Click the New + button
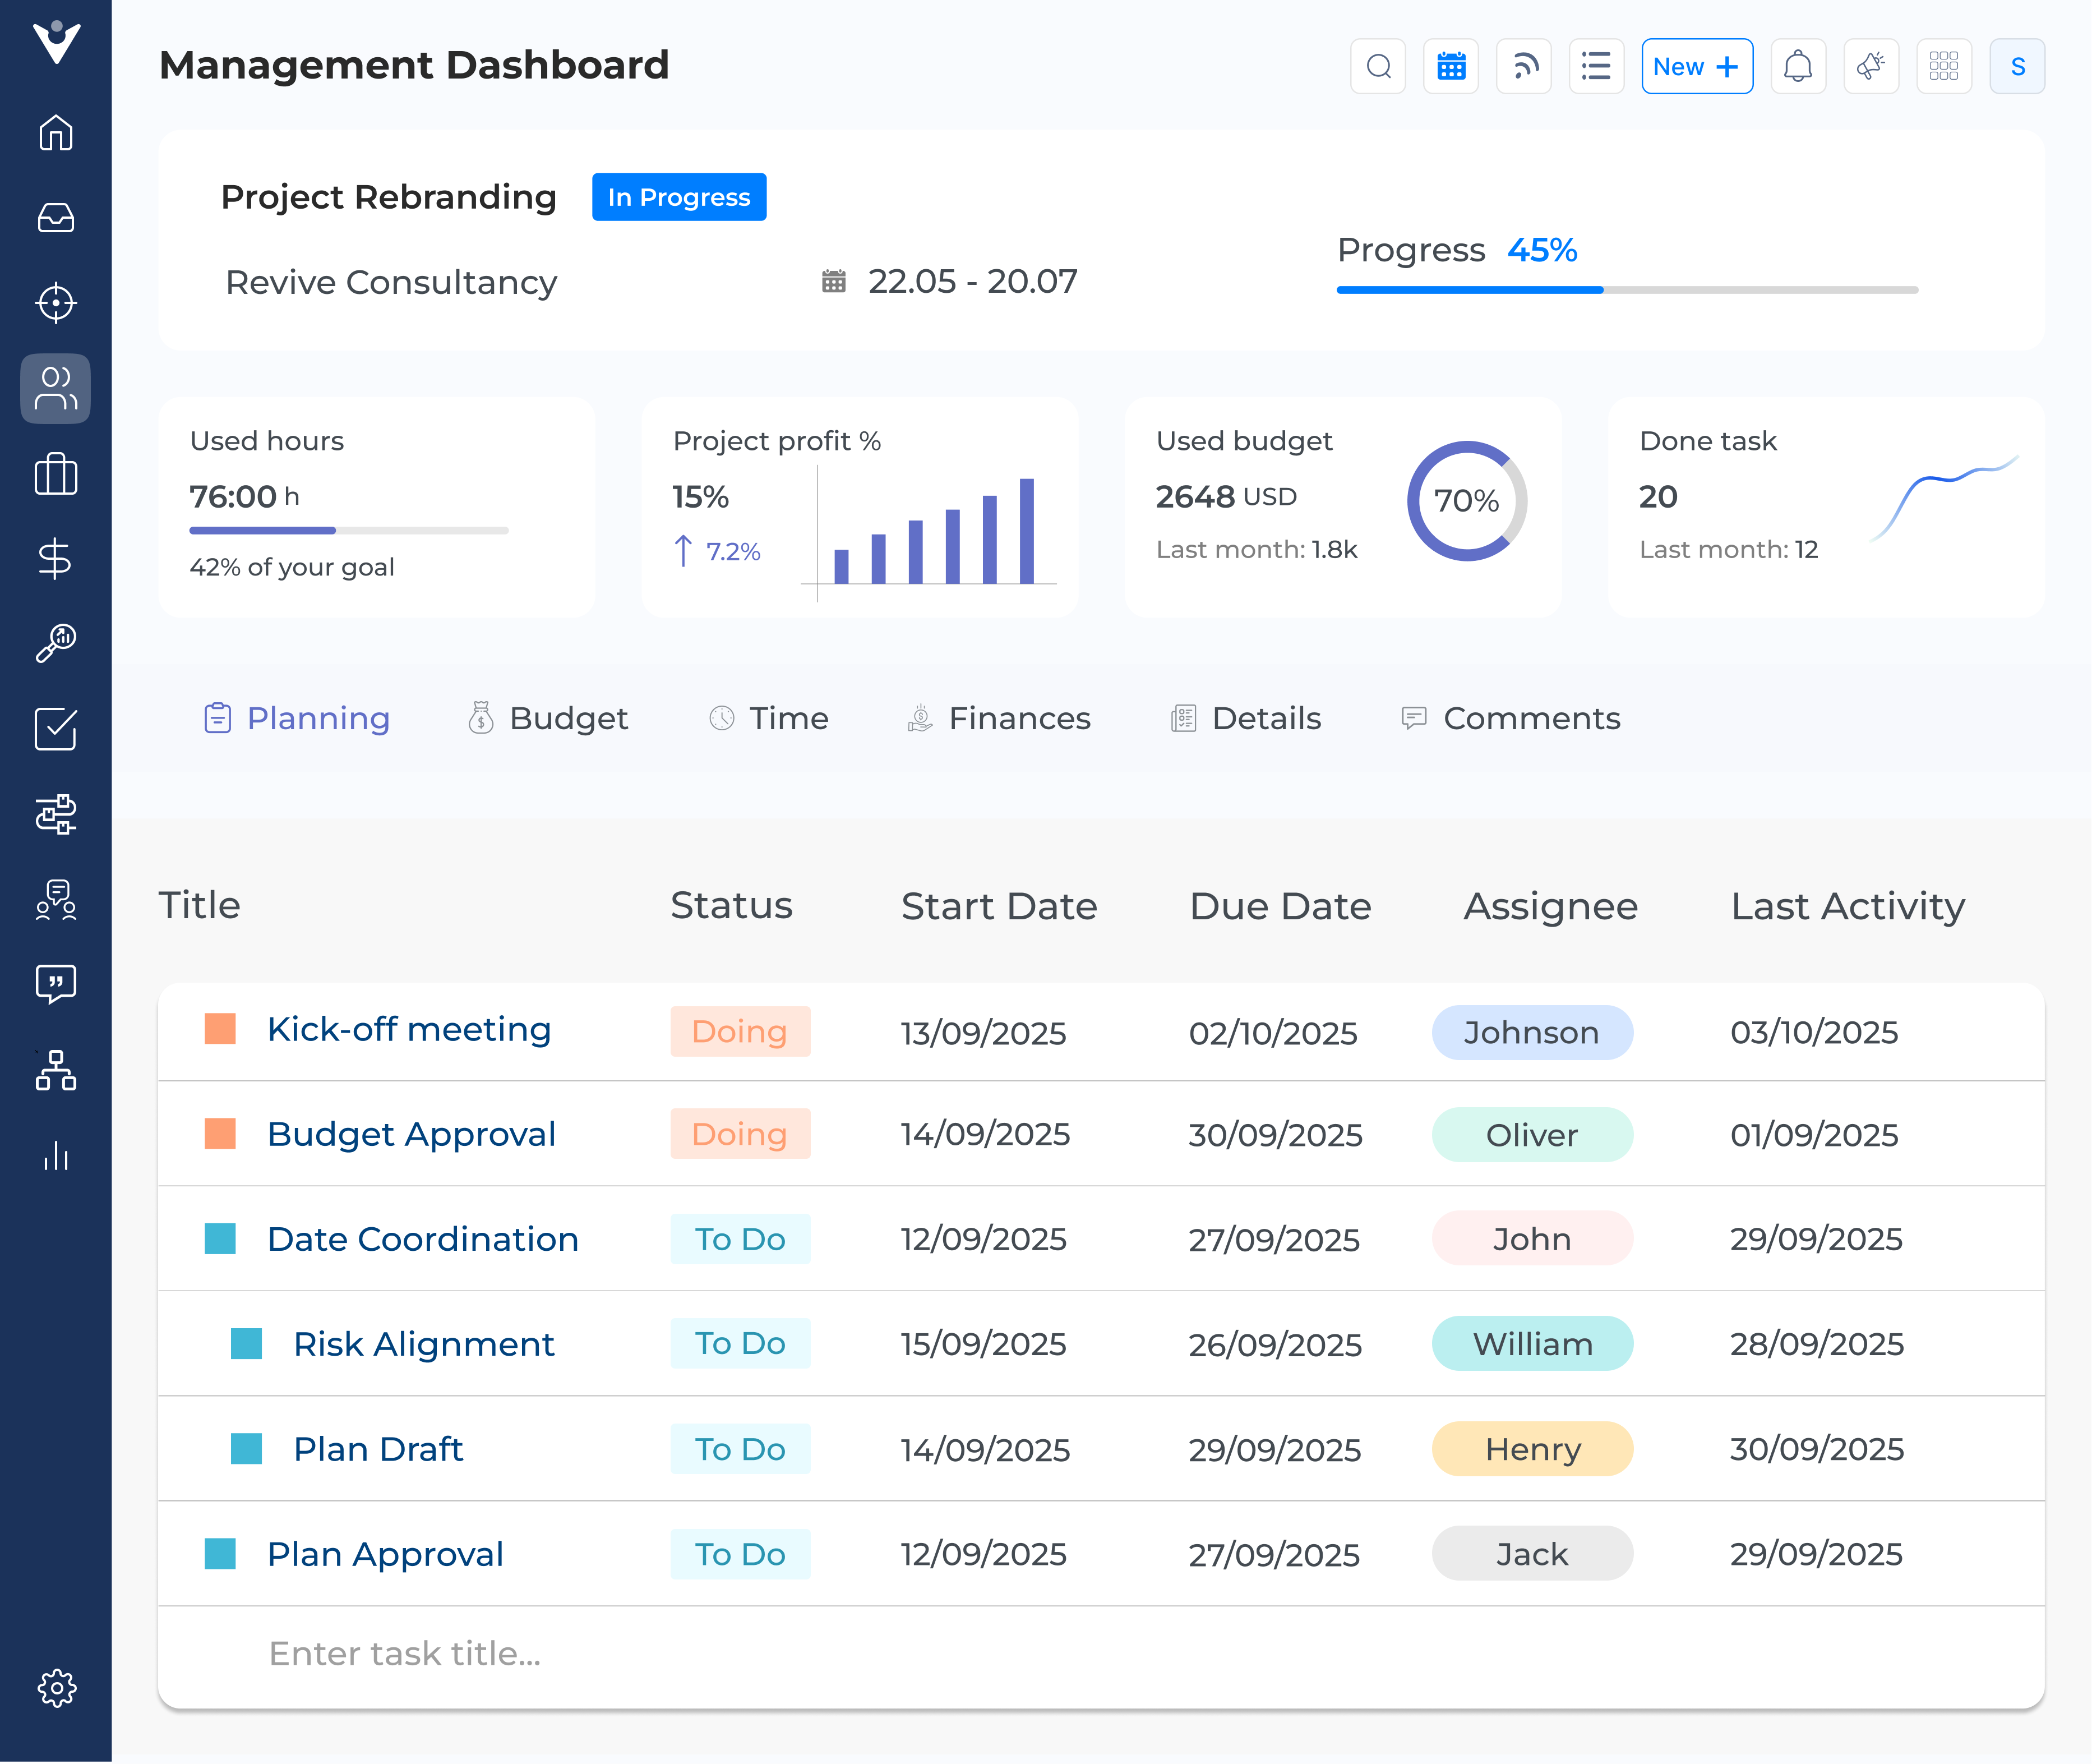Image resolution: width=2092 pixels, height=1764 pixels. point(1696,66)
